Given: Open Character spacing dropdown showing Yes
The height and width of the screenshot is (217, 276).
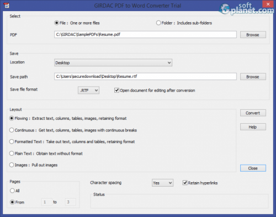Looking at the screenshot, I should point(162,183).
